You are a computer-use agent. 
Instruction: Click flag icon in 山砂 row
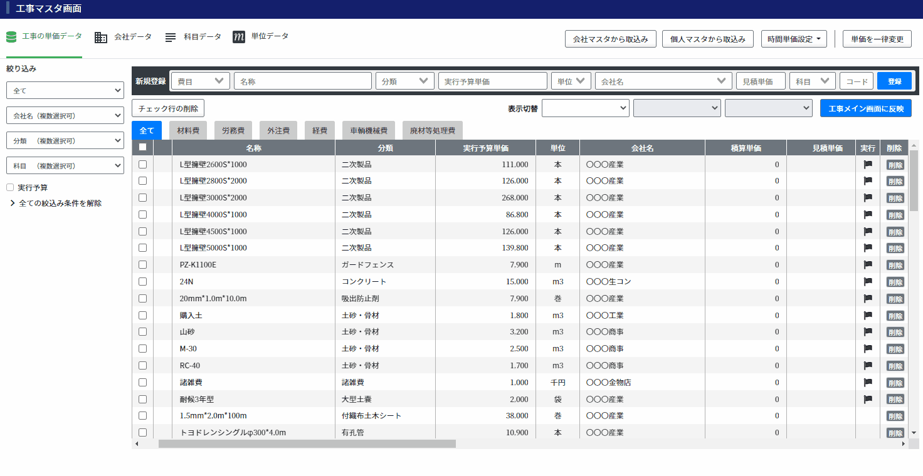(868, 332)
